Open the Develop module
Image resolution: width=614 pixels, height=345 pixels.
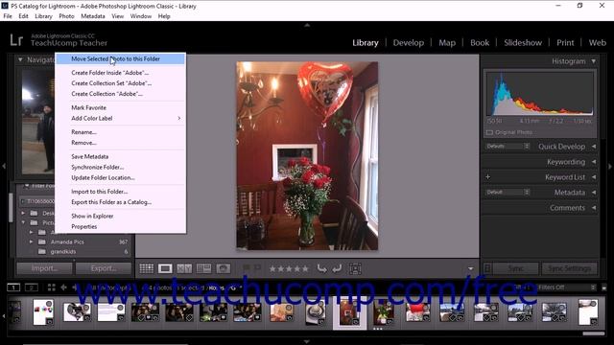(409, 42)
